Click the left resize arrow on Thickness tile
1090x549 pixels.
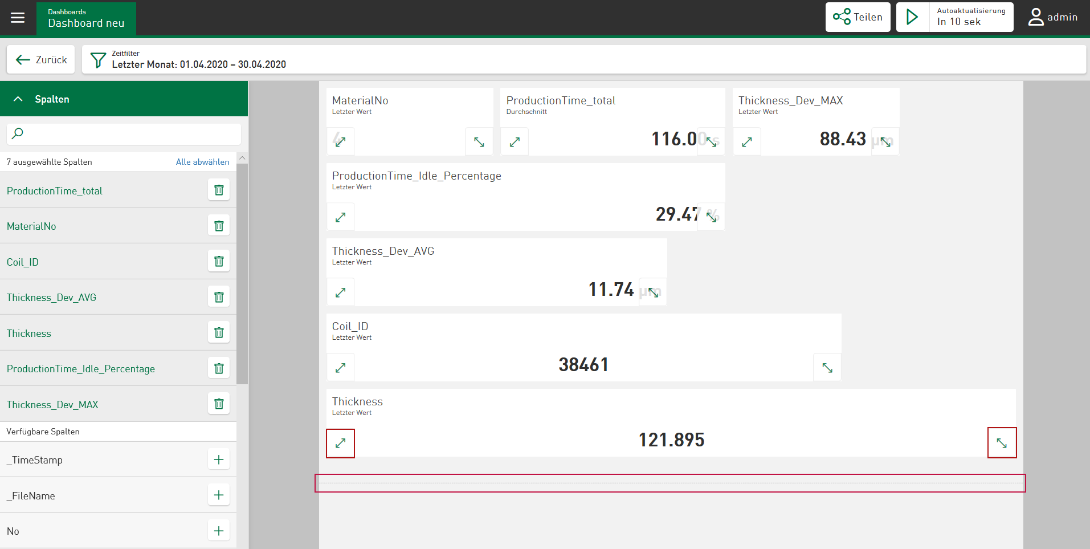(x=341, y=443)
